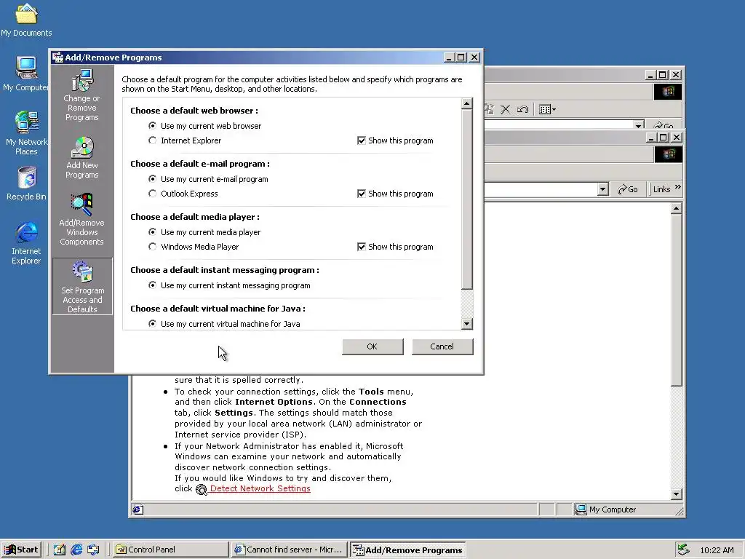Expand the Links bar chevron in IE
Viewport: 745px width, 559px height.
point(678,187)
